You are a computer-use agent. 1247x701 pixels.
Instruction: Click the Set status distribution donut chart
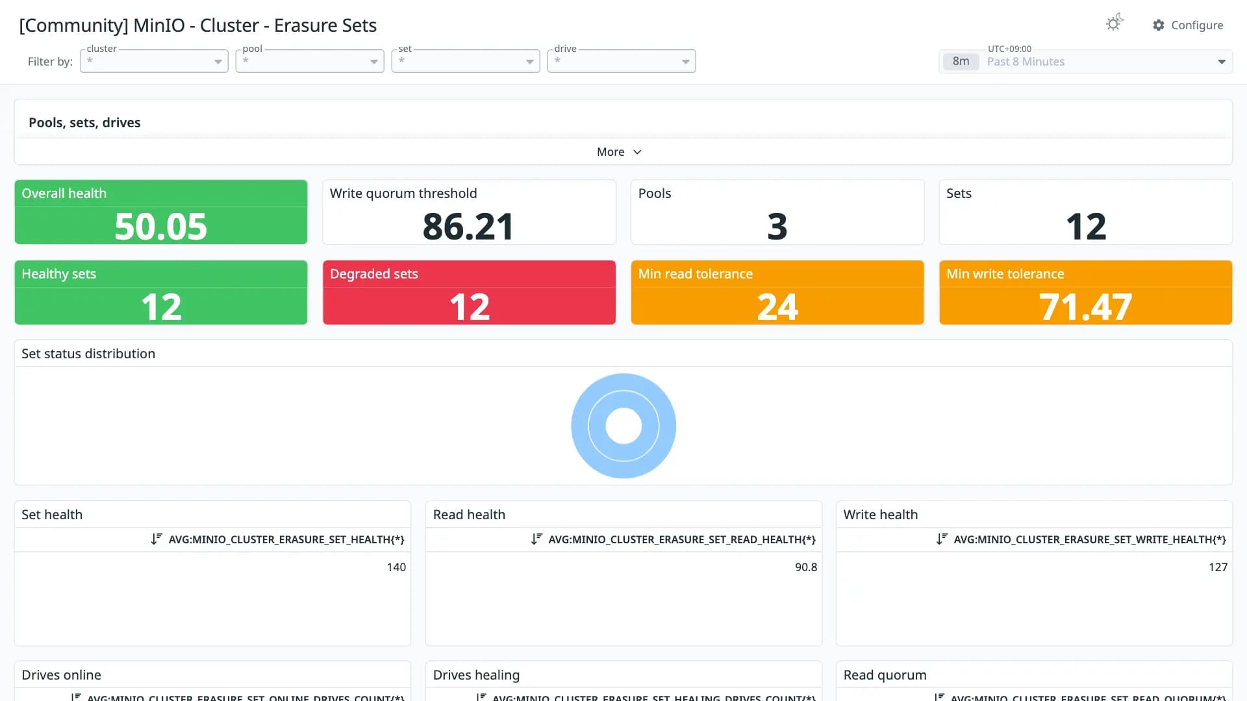click(623, 426)
